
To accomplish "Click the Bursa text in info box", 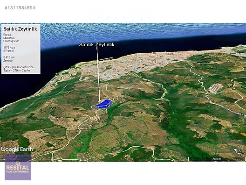I will coord(7,35).
